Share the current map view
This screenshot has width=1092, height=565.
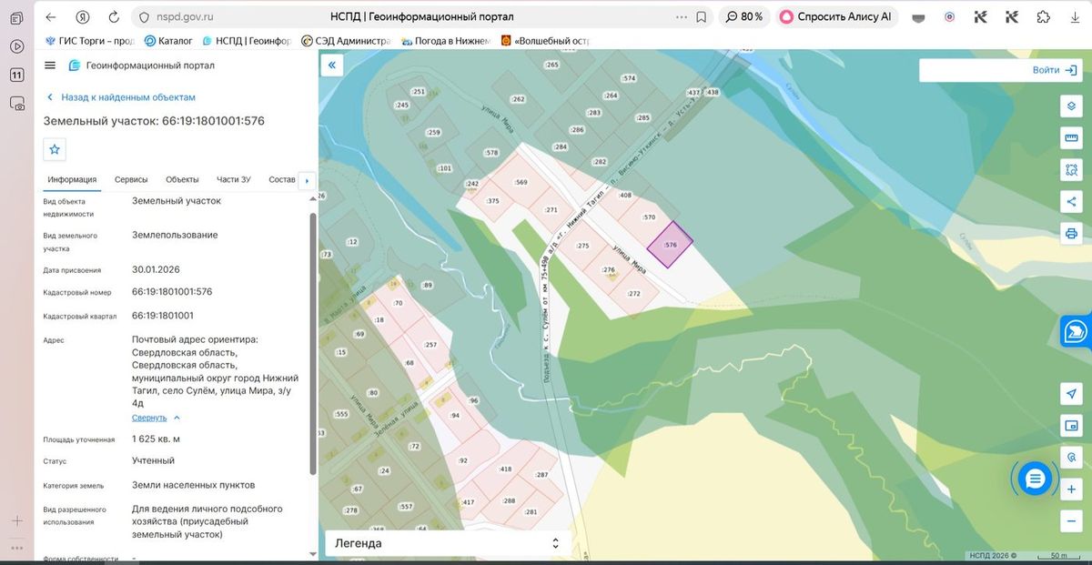(x=1071, y=201)
